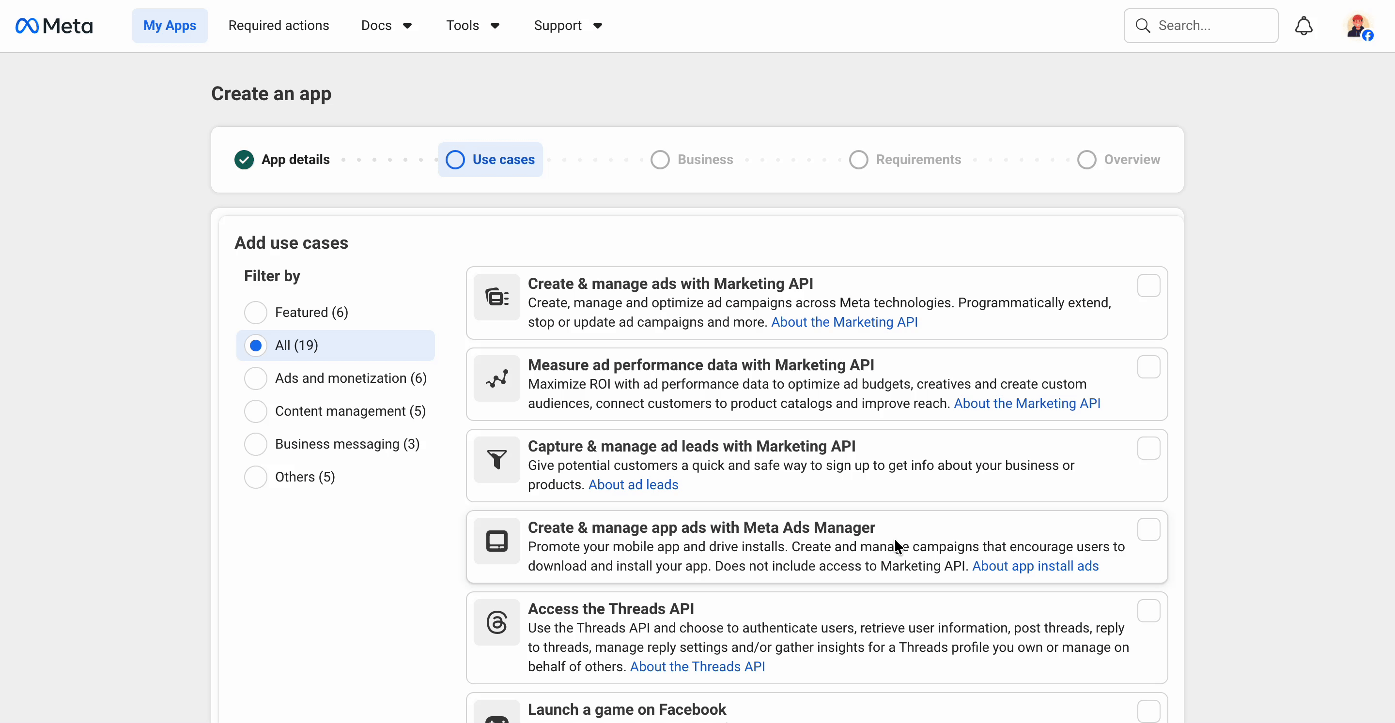The width and height of the screenshot is (1395, 723).
Task: Open the notifications bell
Action: [x=1303, y=26]
